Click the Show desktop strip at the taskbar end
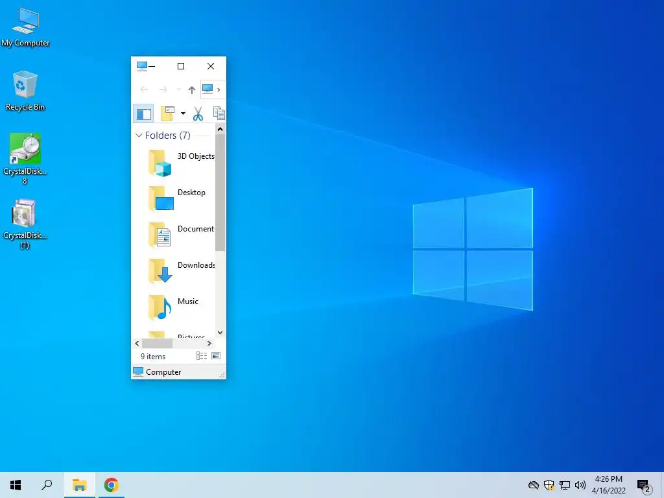 point(662,485)
